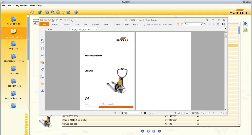Toggle facing two-page view mode

point(183,113)
